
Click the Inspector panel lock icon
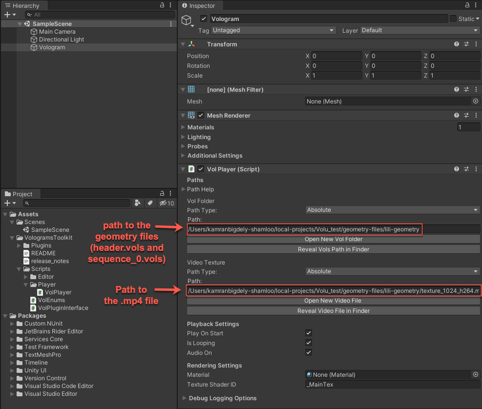point(467,5)
